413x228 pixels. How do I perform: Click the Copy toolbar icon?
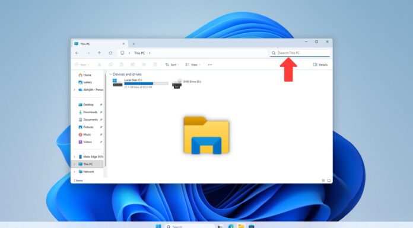[110, 65]
